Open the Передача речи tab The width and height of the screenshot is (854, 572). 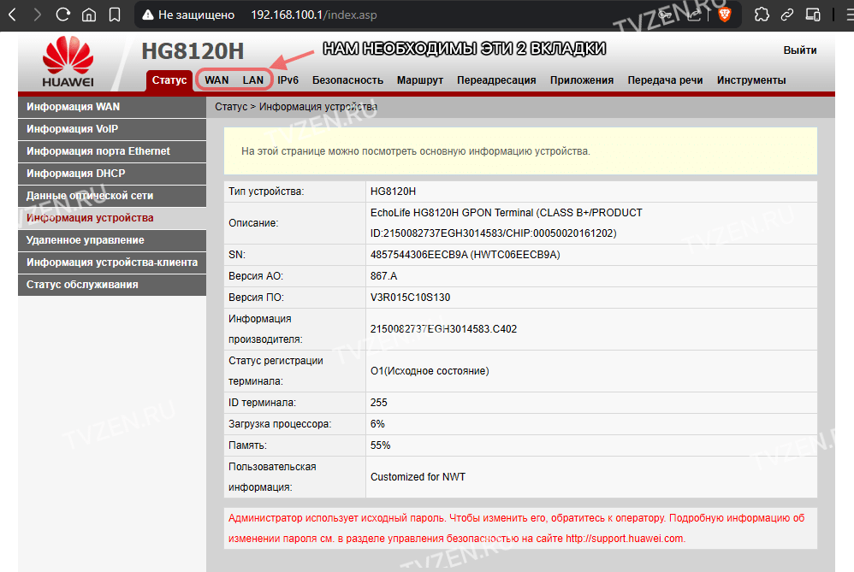pyautogui.click(x=665, y=80)
